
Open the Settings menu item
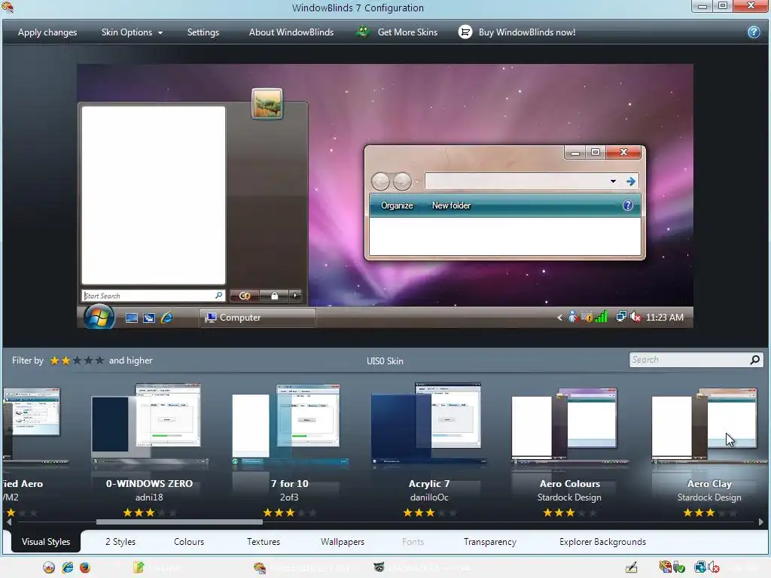pos(203,32)
